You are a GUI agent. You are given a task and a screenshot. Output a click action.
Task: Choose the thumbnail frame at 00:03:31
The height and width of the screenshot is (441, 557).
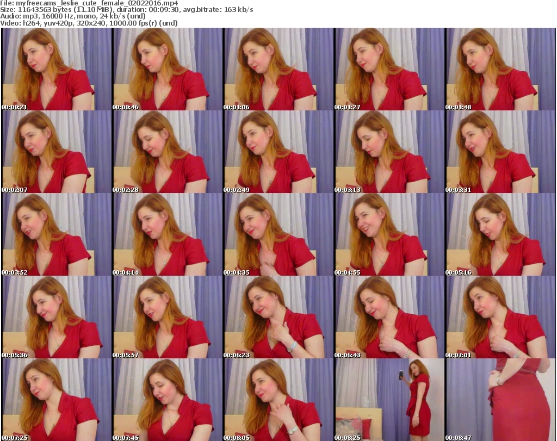(x=500, y=152)
